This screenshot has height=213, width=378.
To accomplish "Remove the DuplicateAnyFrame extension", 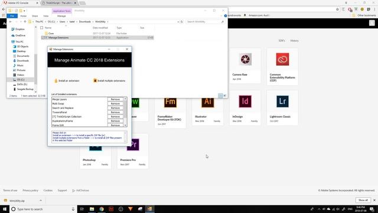I will pos(115,121).
